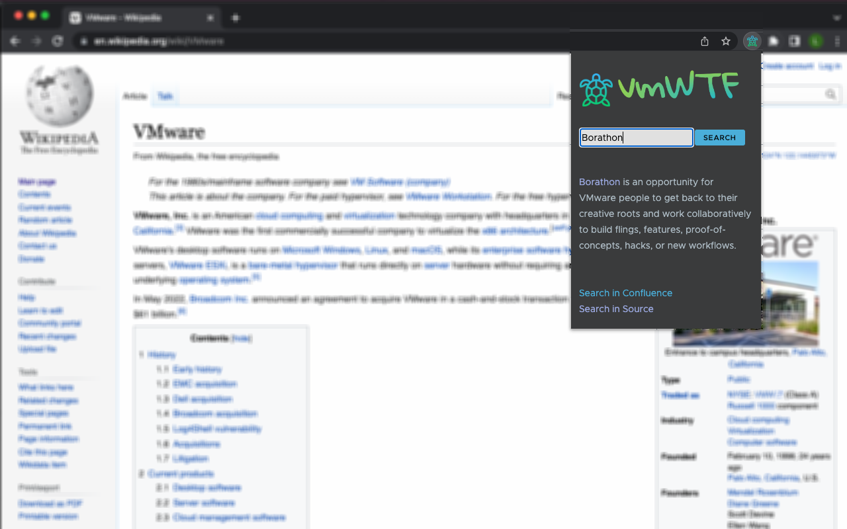Screen dimensions: 847x529
Task: Open the profile avatar in the toolbar
Action: pos(816,42)
